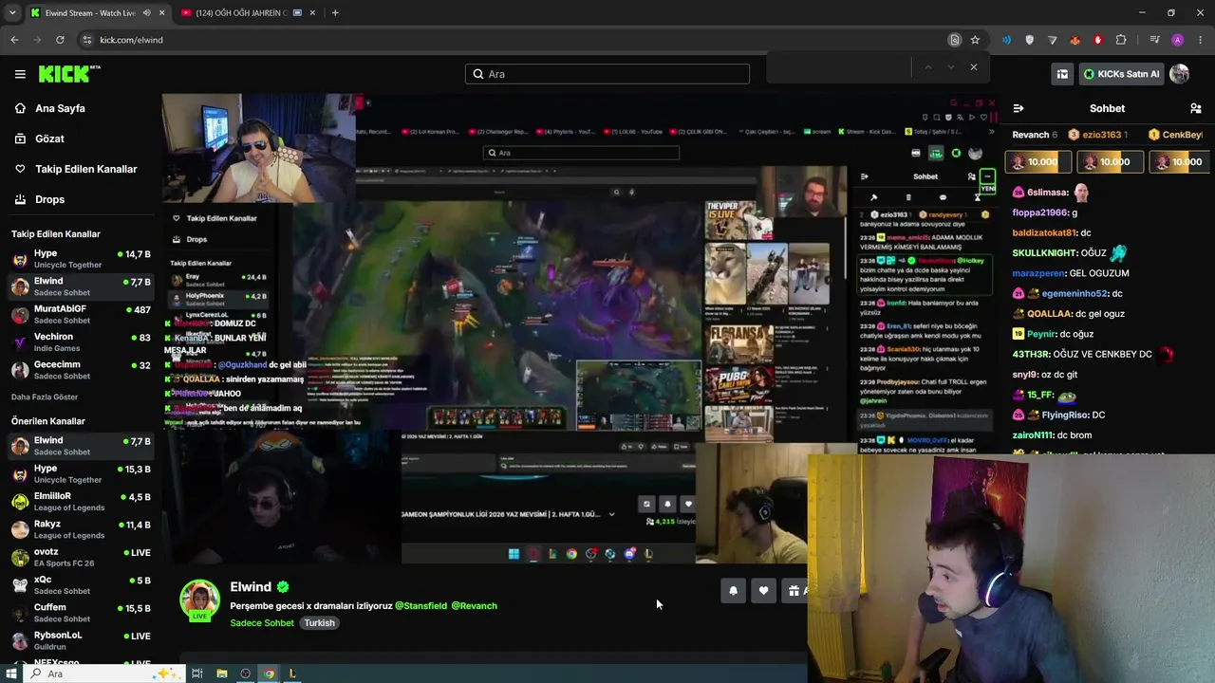The width and height of the screenshot is (1215, 683).
Task: Expand list with Daha Fazla Göster
Action: [45, 397]
